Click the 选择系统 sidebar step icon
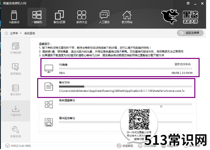This screenshot has height=150, width=210. click(x=16, y=67)
